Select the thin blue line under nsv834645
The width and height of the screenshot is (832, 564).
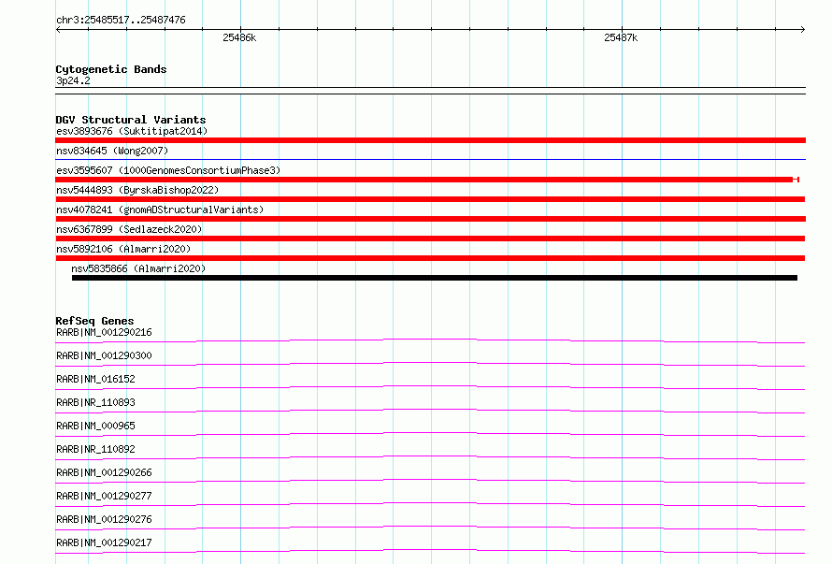(430, 159)
